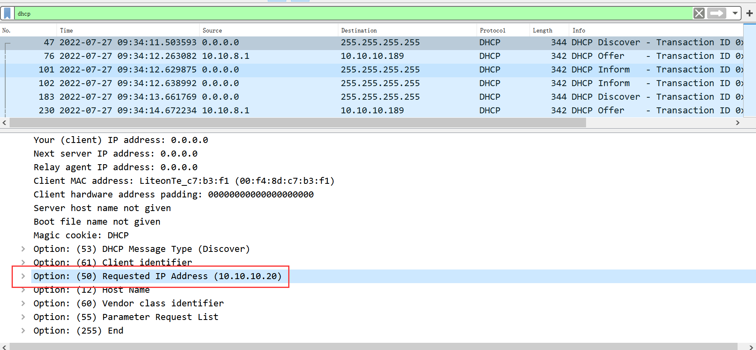Add a filter button with plus icon
Screen dimensions: 756x350
(x=749, y=13)
